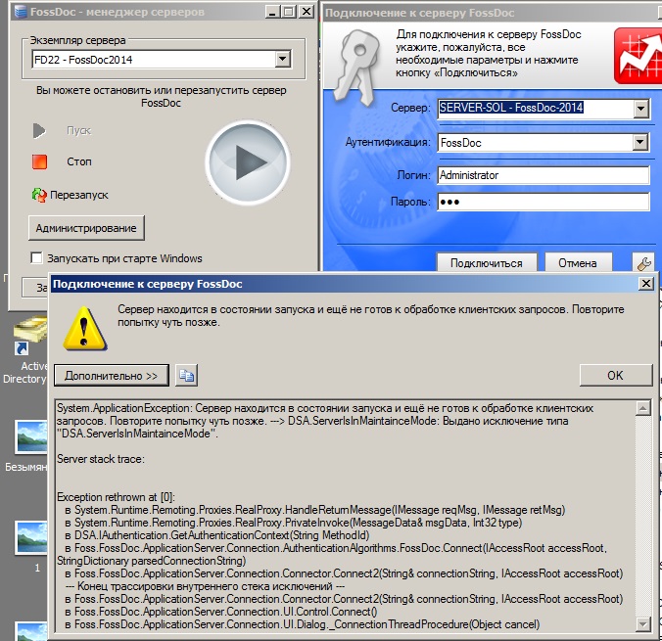Click scroll up arrow in stack trace box
The height and width of the screenshot is (641, 662).
pyautogui.click(x=642, y=408)
